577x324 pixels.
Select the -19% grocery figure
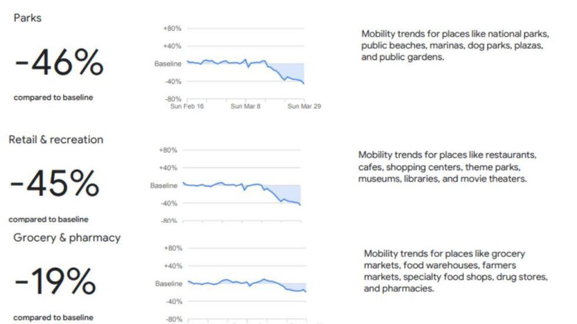[x=55, y=282]
